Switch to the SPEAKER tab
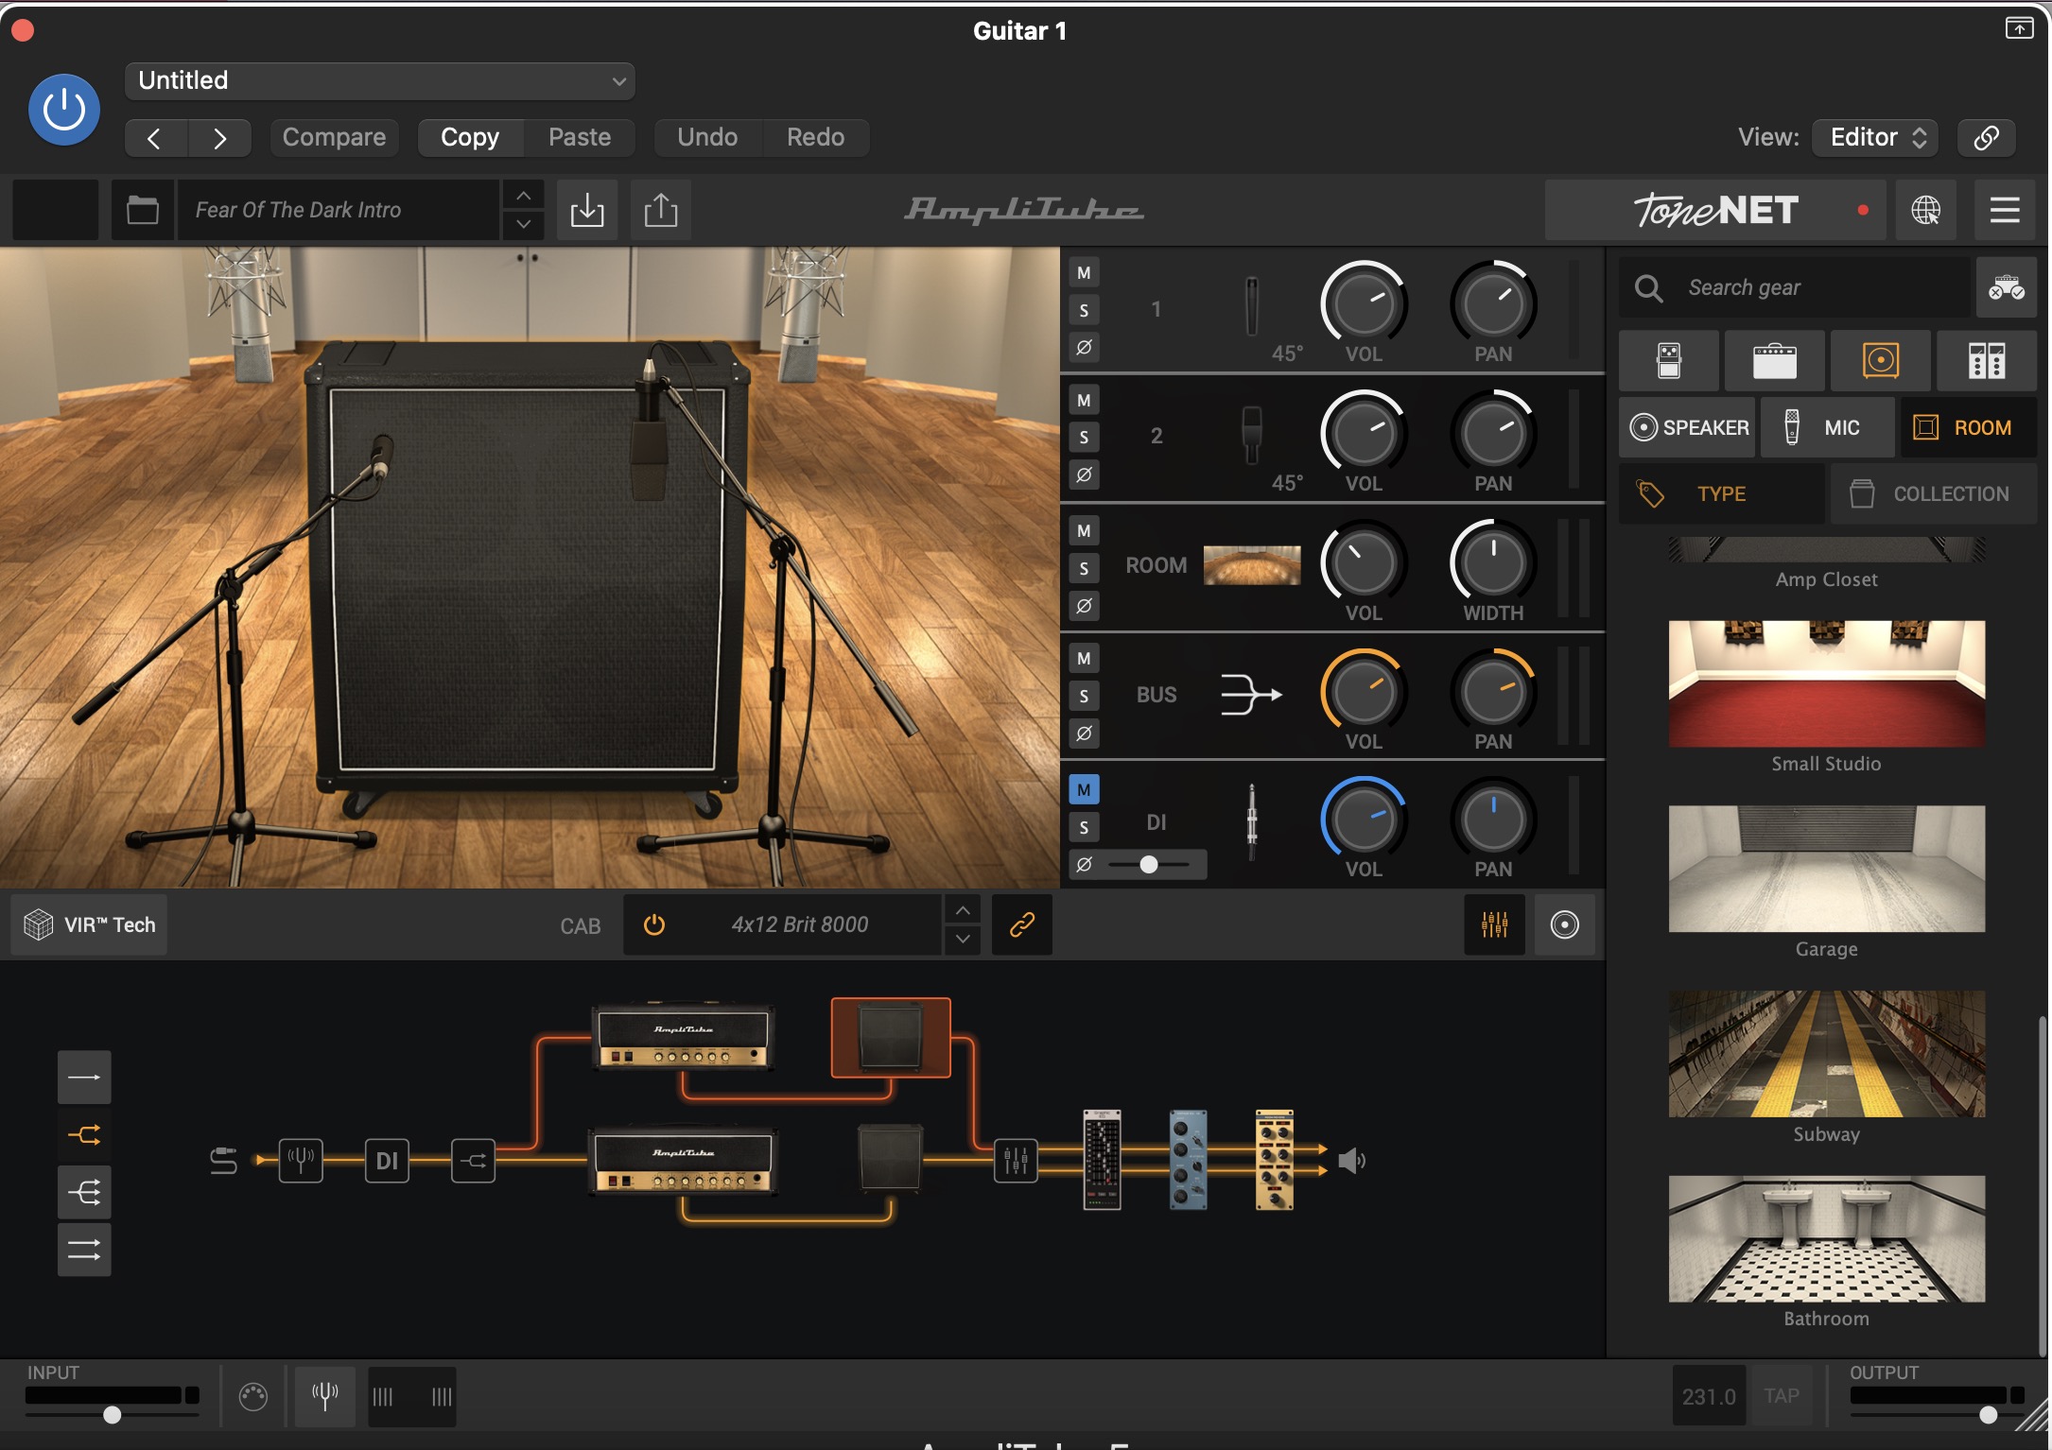Image resolution: width=2052 pixels, height=1450 pixels. point(1688,427)
